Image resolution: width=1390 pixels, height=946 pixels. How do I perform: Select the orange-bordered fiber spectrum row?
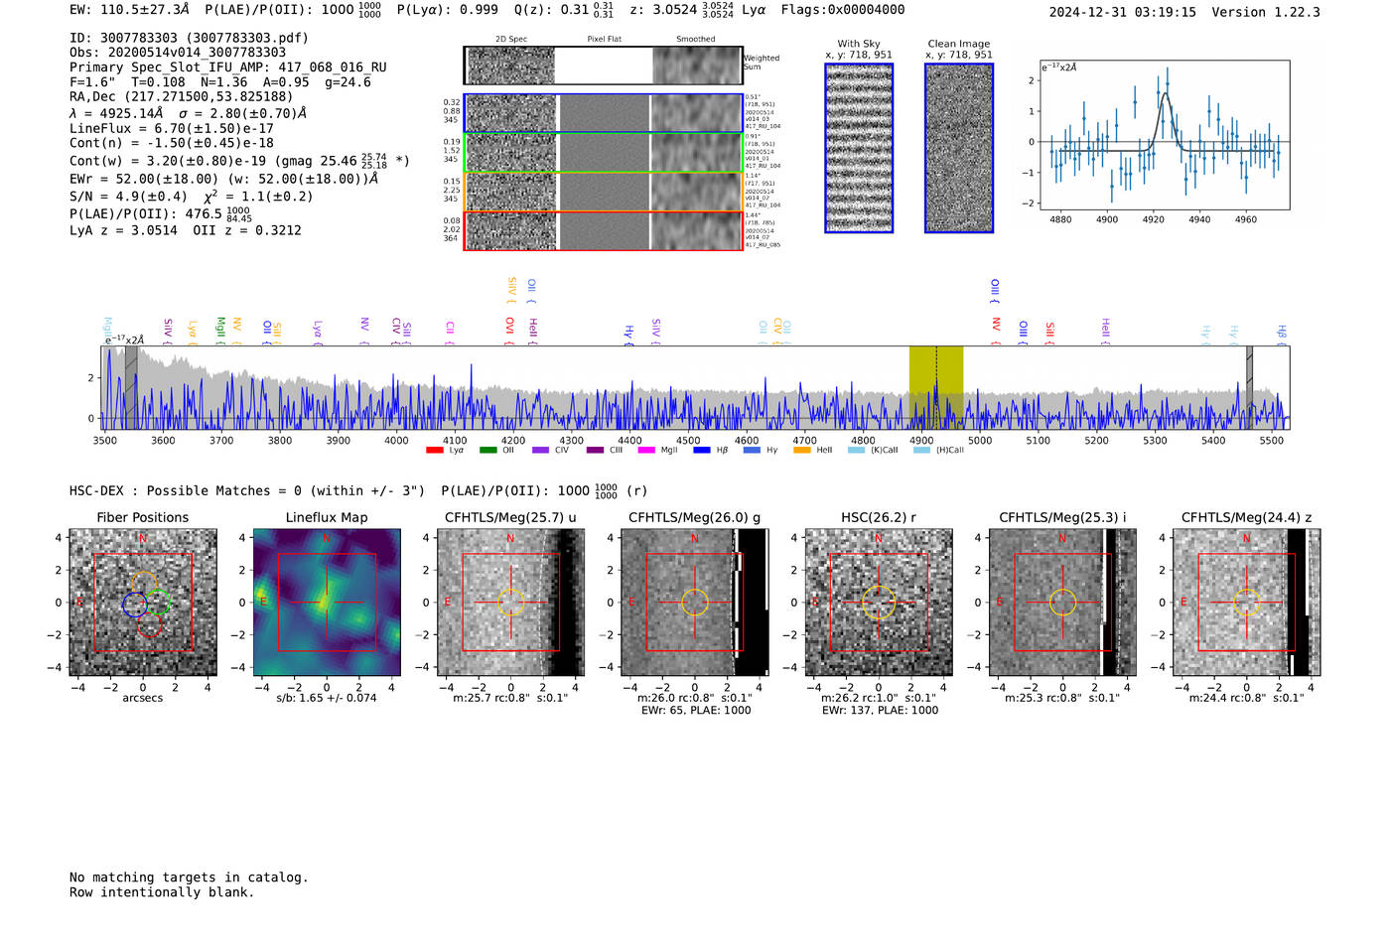pos(604,192)
